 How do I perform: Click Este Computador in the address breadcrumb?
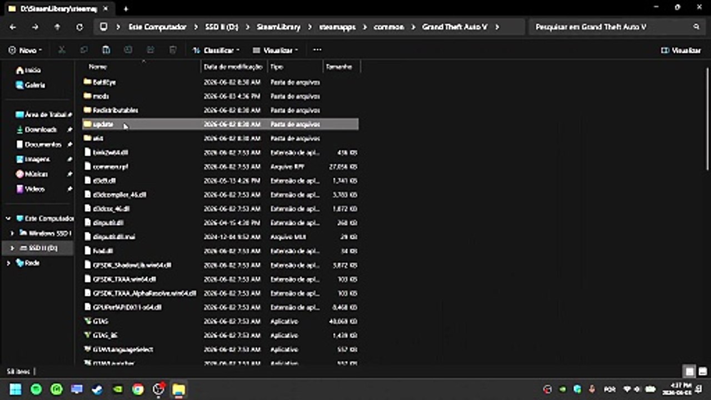(158, 27)
